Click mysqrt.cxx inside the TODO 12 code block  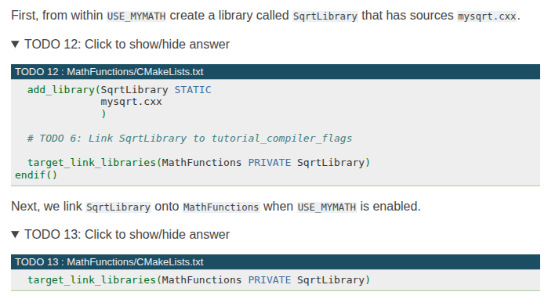point(132,102)
